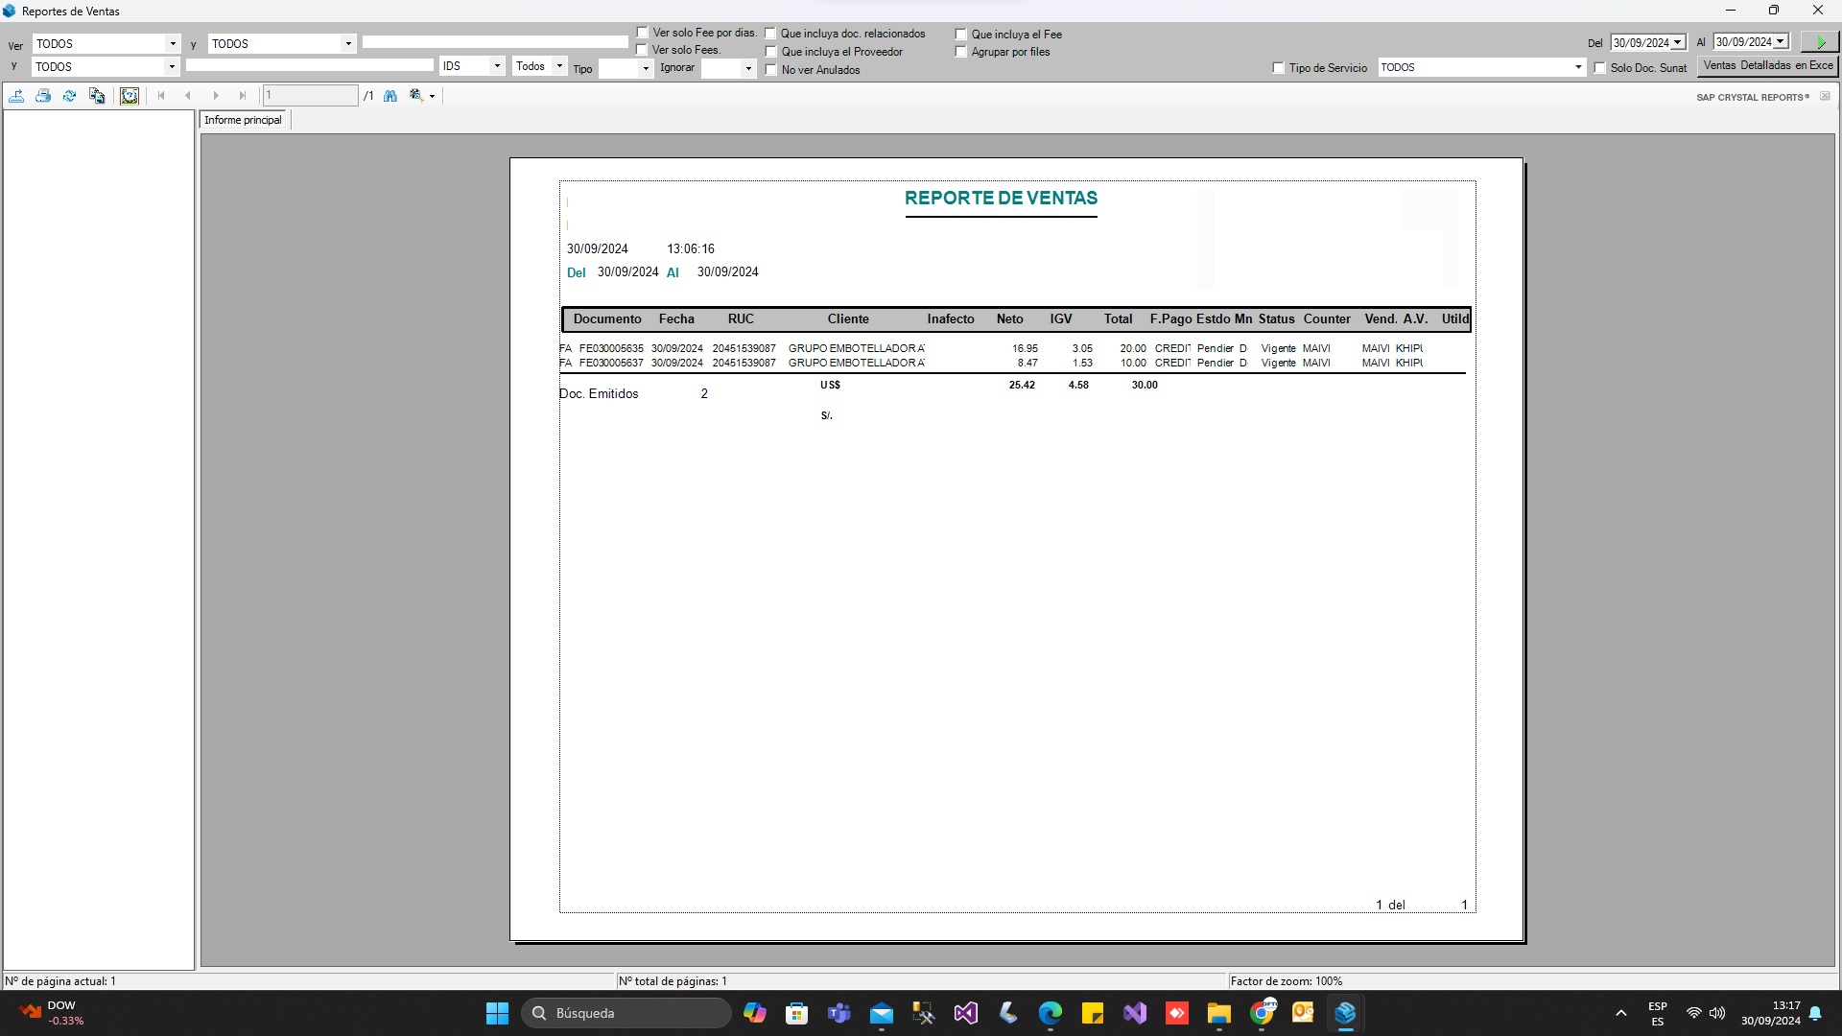The image size is (1842, 1036).
Task: Enable the Agrupar por files checkbox
Action: point(961,51)
